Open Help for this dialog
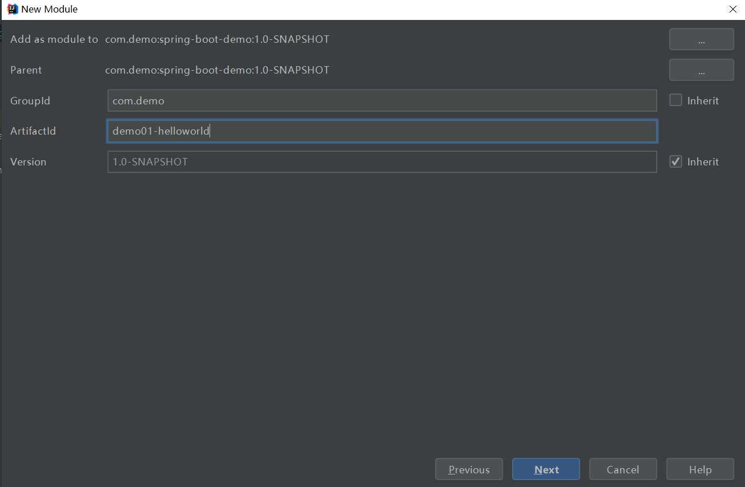The width and height of the screenshot is (745, 487). tap(700, 469)
